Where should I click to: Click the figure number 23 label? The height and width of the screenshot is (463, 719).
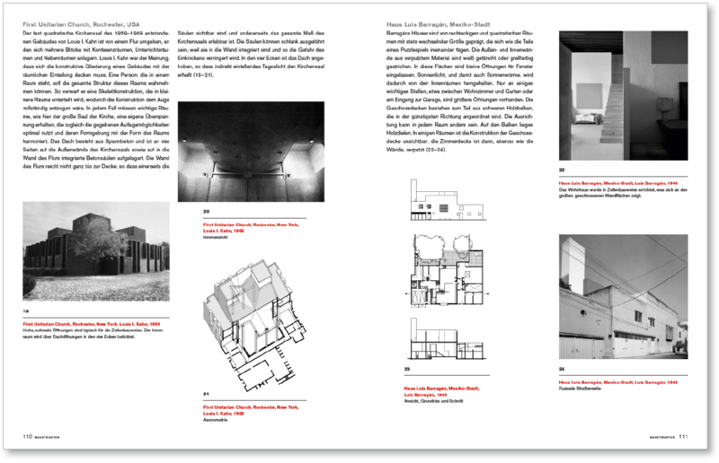point(407,369)
